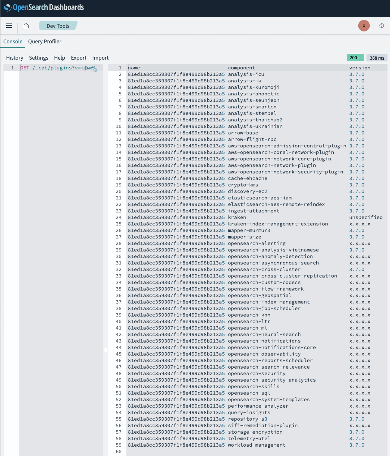Go to the Home icon
Screen dimensions: 390x456
coord(26,26)
